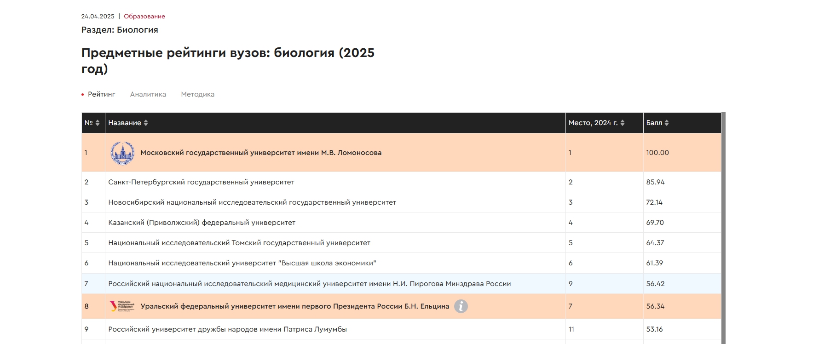Open the Аналитика tab
This screenshot has width=813, height=344.
coord(148,94)
